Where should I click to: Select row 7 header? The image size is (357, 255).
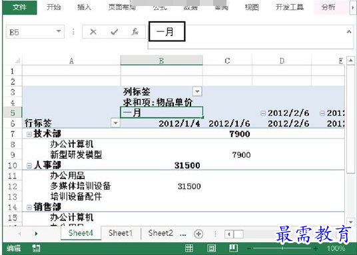[x=13, y=134]
